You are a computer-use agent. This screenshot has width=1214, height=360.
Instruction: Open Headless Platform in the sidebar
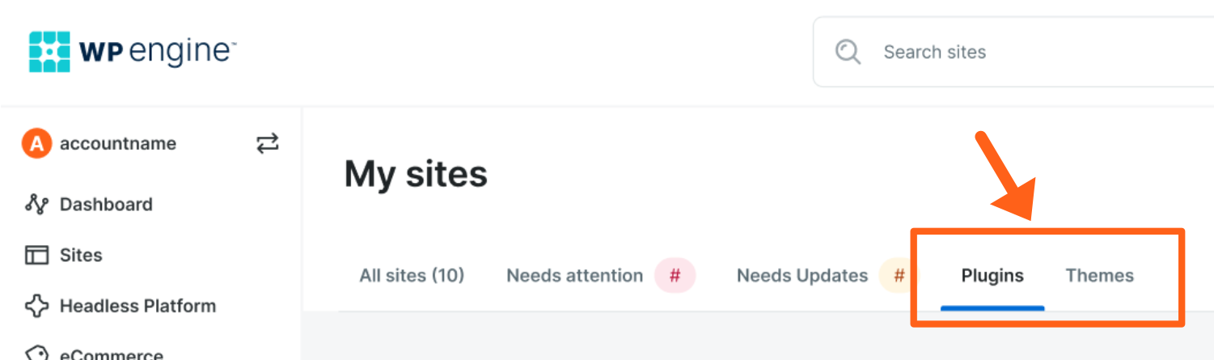(137, 306)
